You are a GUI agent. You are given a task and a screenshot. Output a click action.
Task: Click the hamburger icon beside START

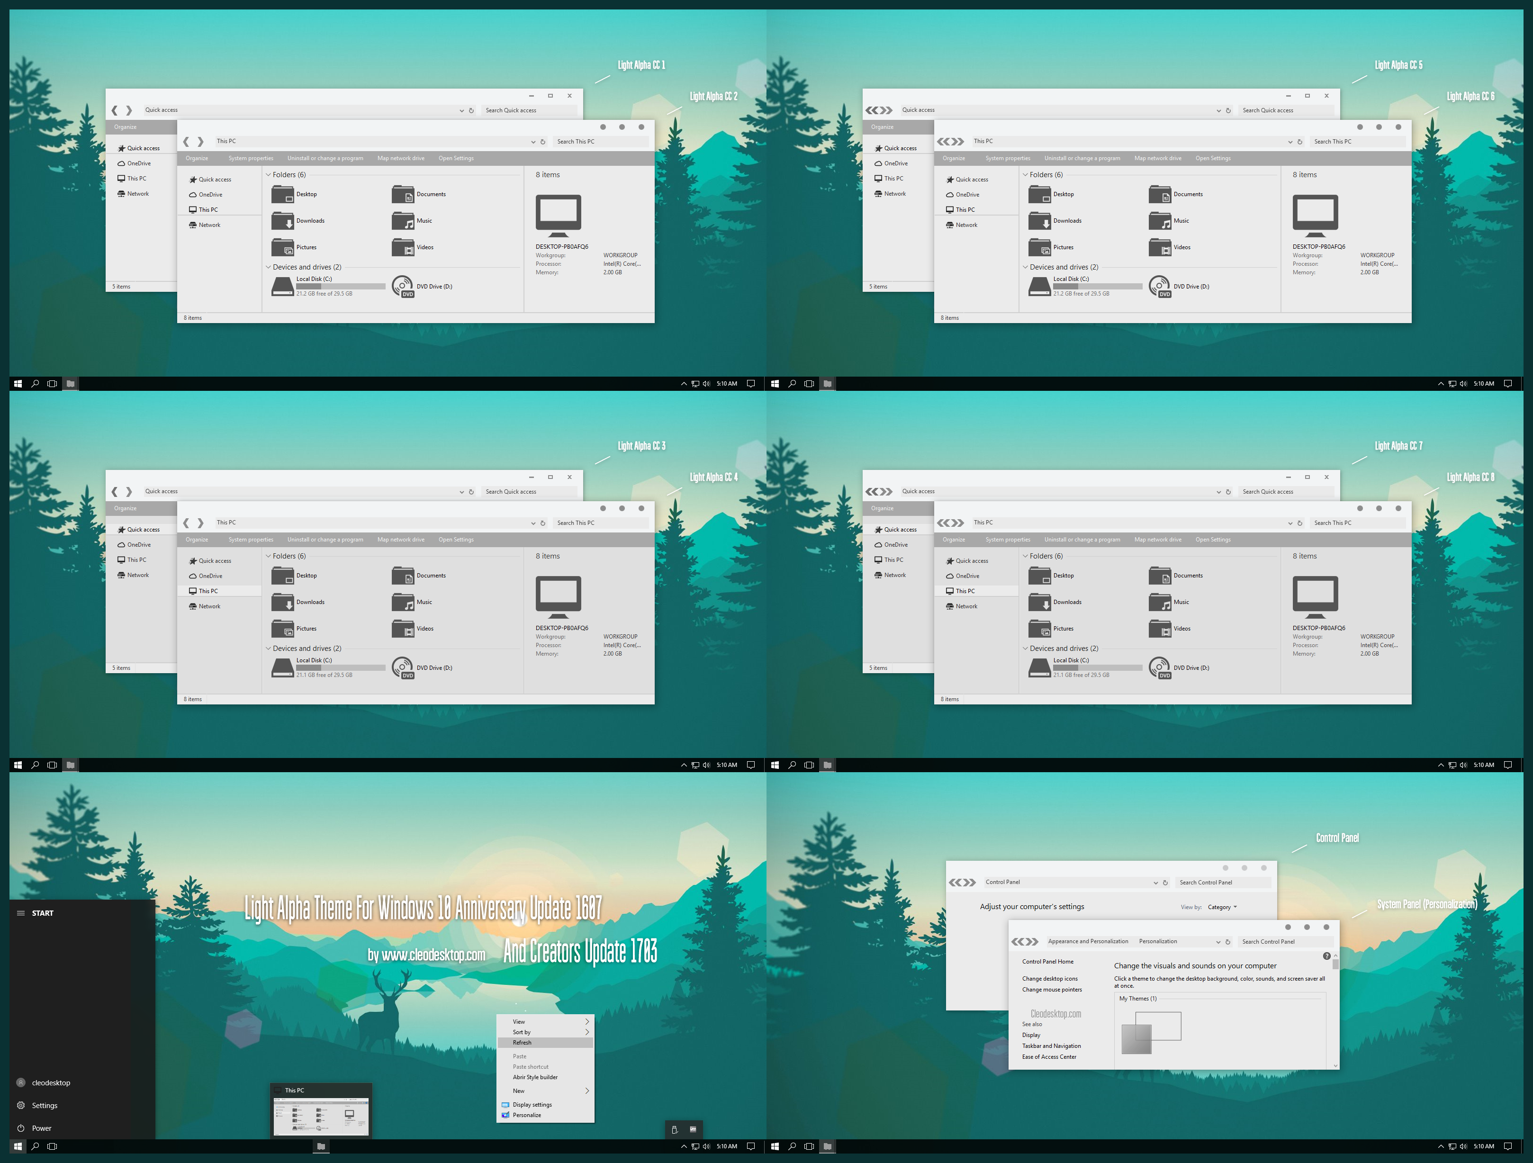21,913
